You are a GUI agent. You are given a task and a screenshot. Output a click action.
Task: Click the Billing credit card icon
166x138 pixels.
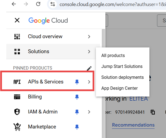point(17,97)
